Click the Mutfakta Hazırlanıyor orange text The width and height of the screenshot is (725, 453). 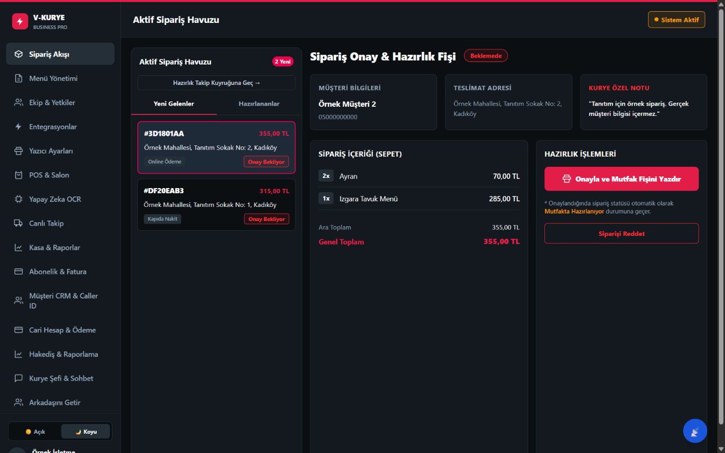coord(574,212)
